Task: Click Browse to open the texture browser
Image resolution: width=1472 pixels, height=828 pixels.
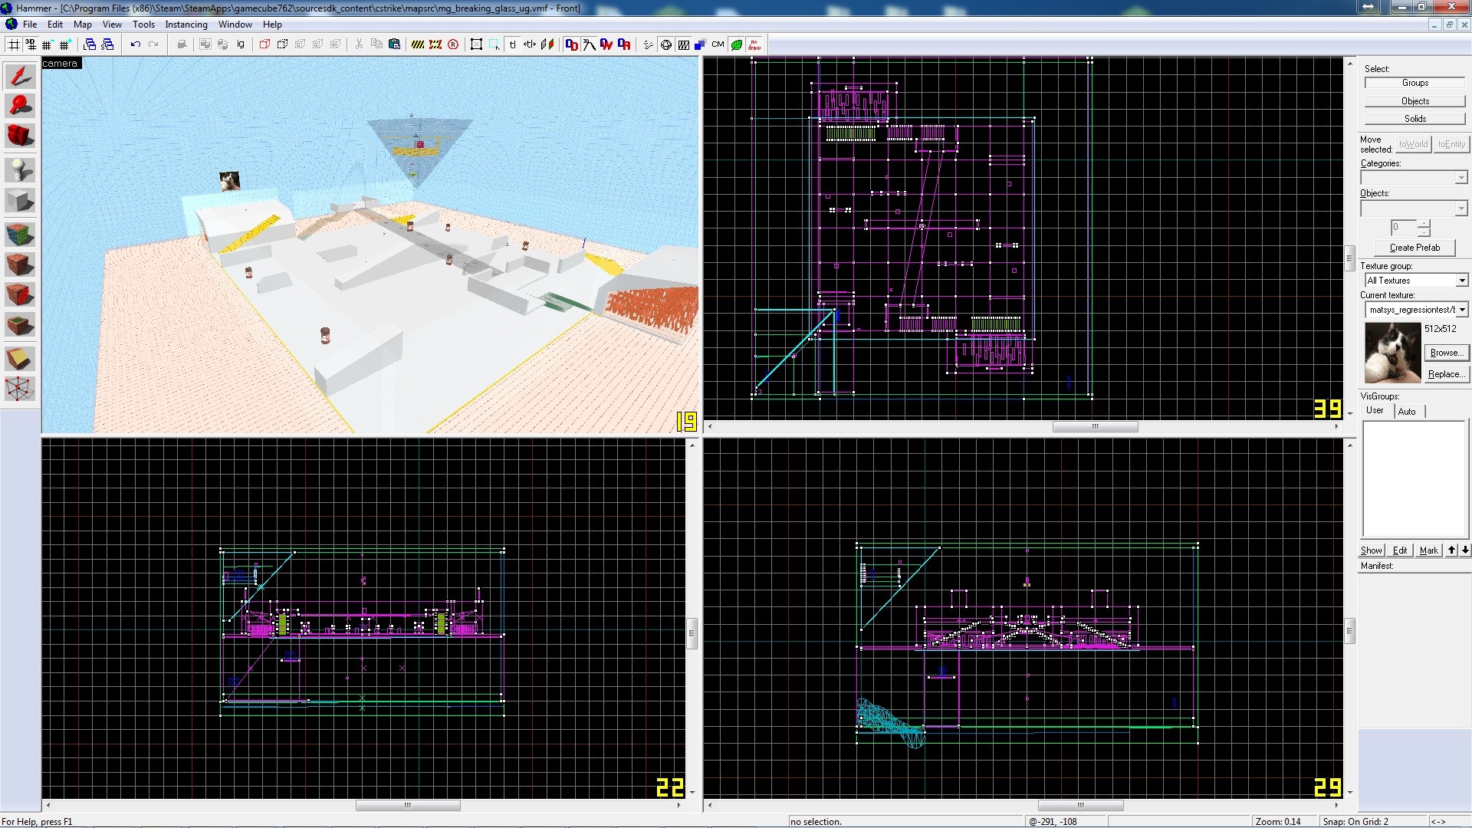Action: [x=1446, y=353]
